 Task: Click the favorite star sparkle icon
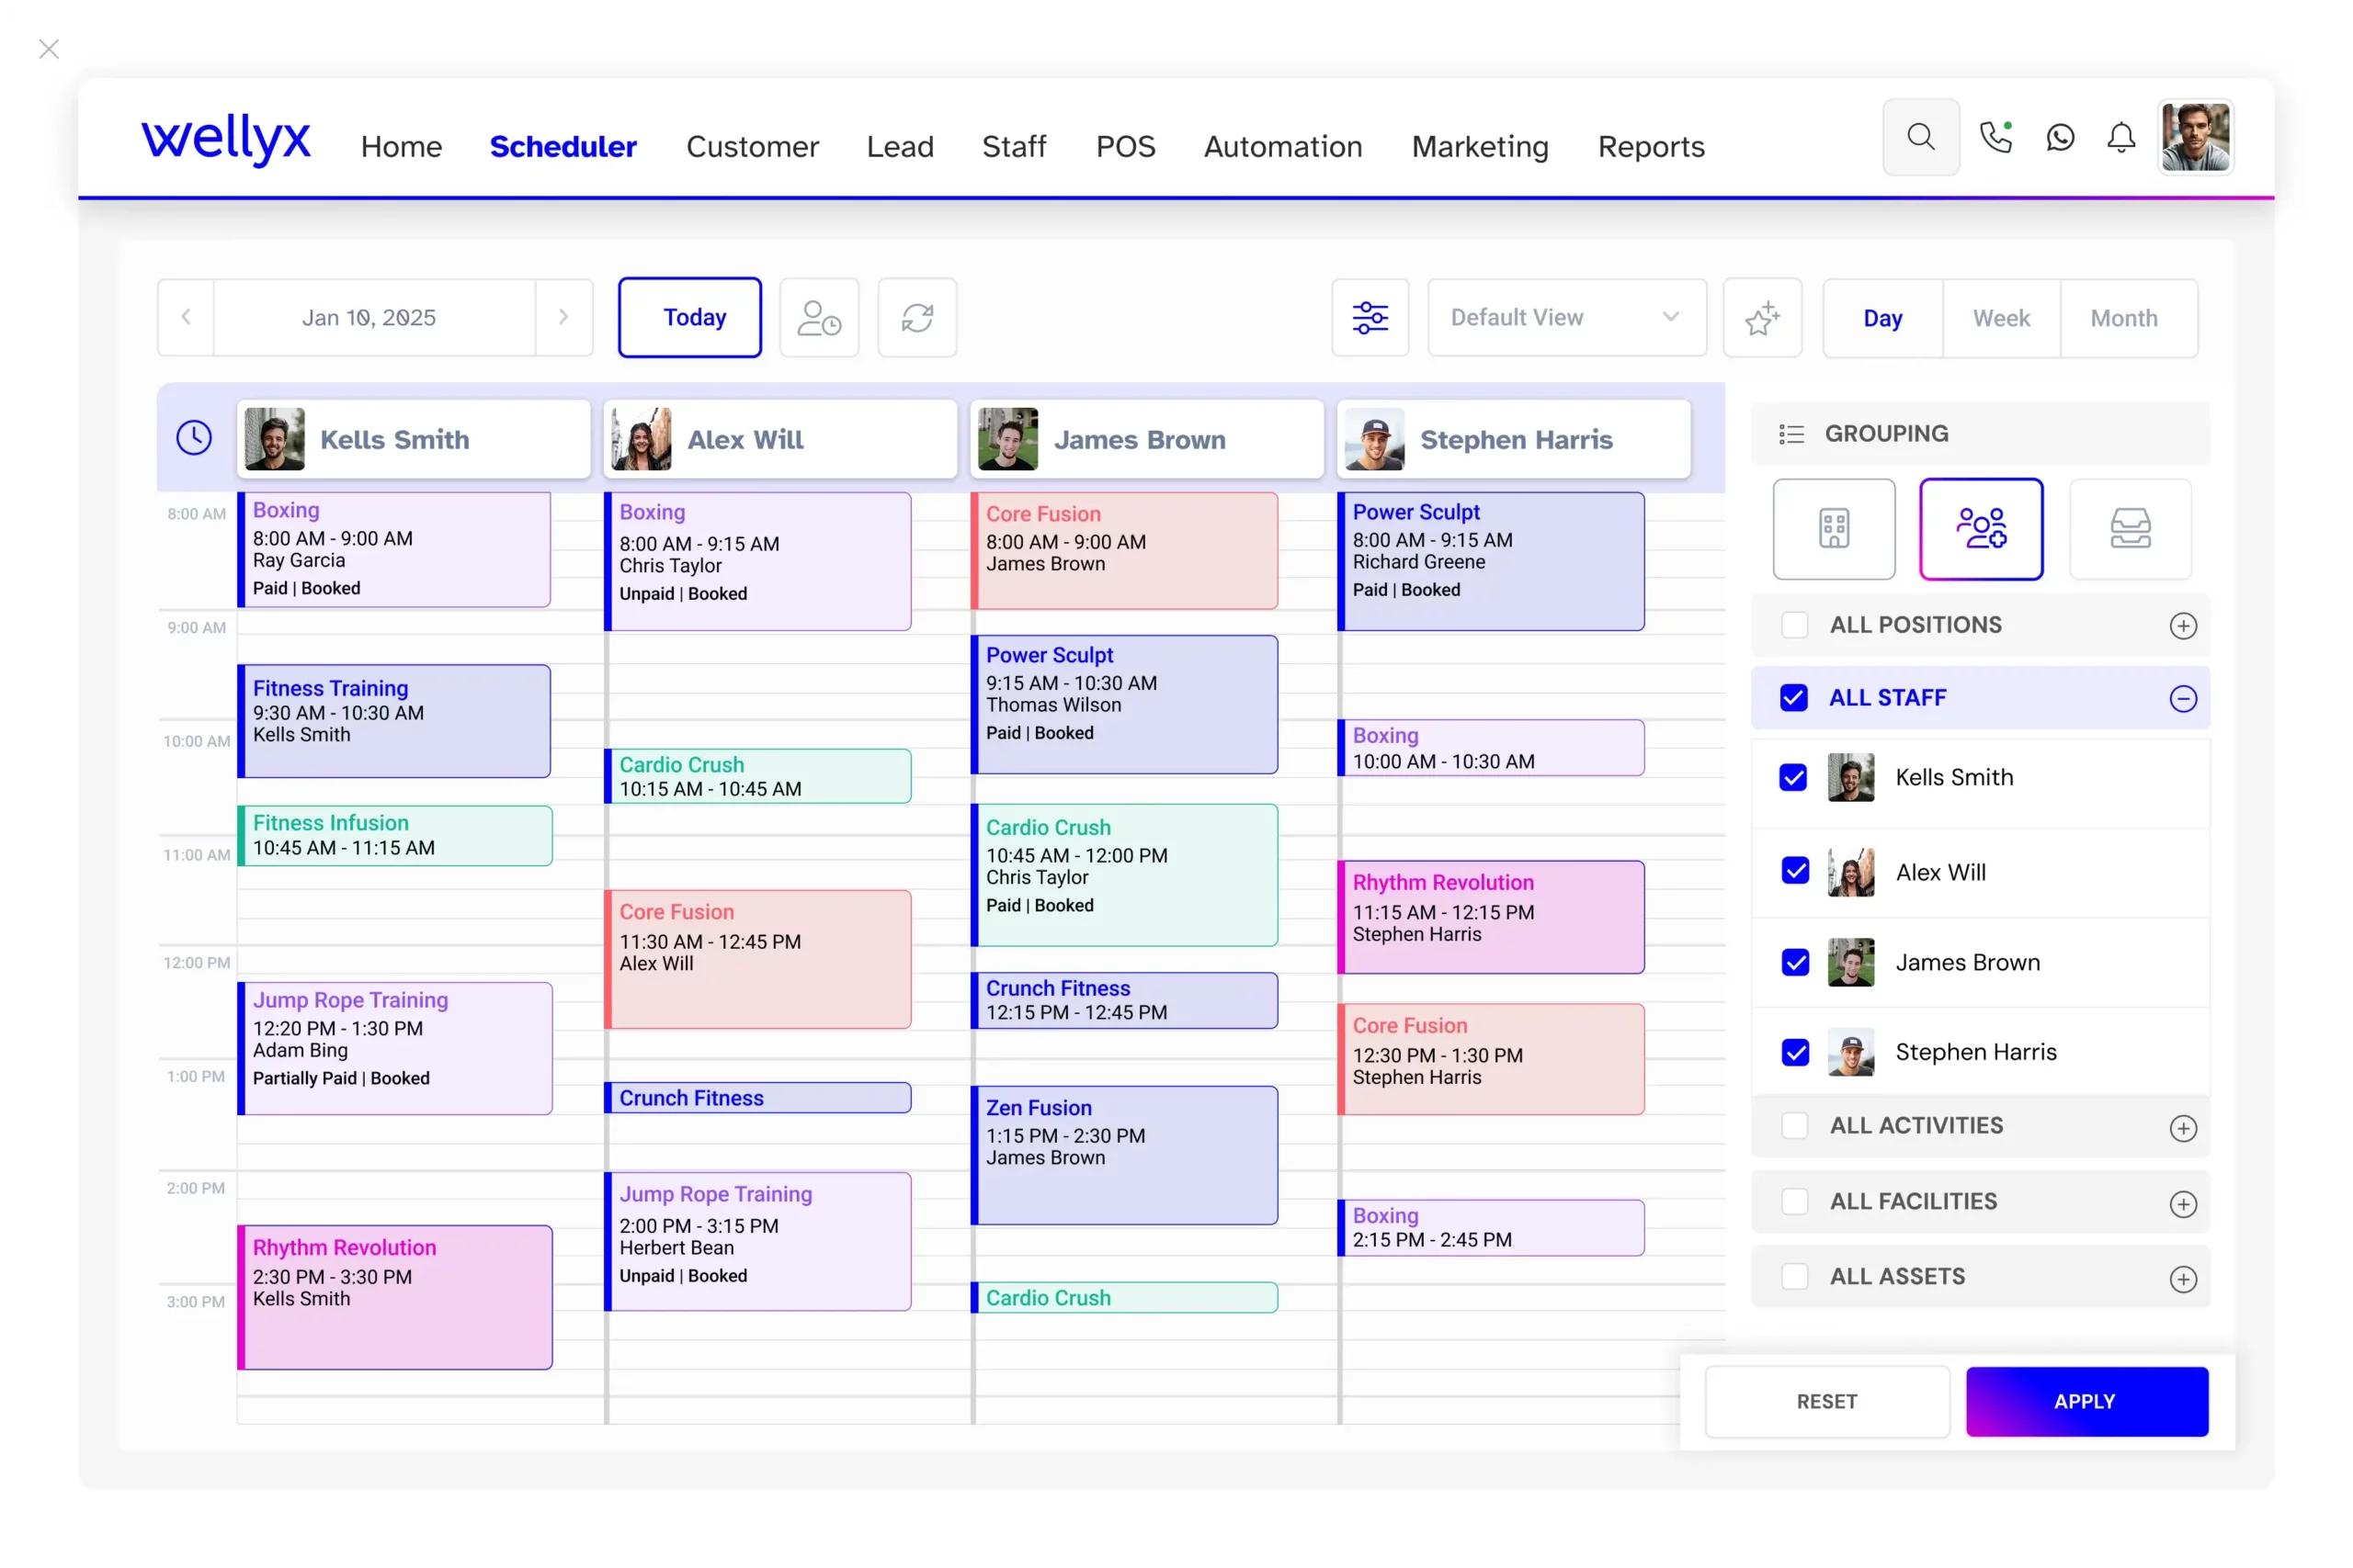point(1762,318)
